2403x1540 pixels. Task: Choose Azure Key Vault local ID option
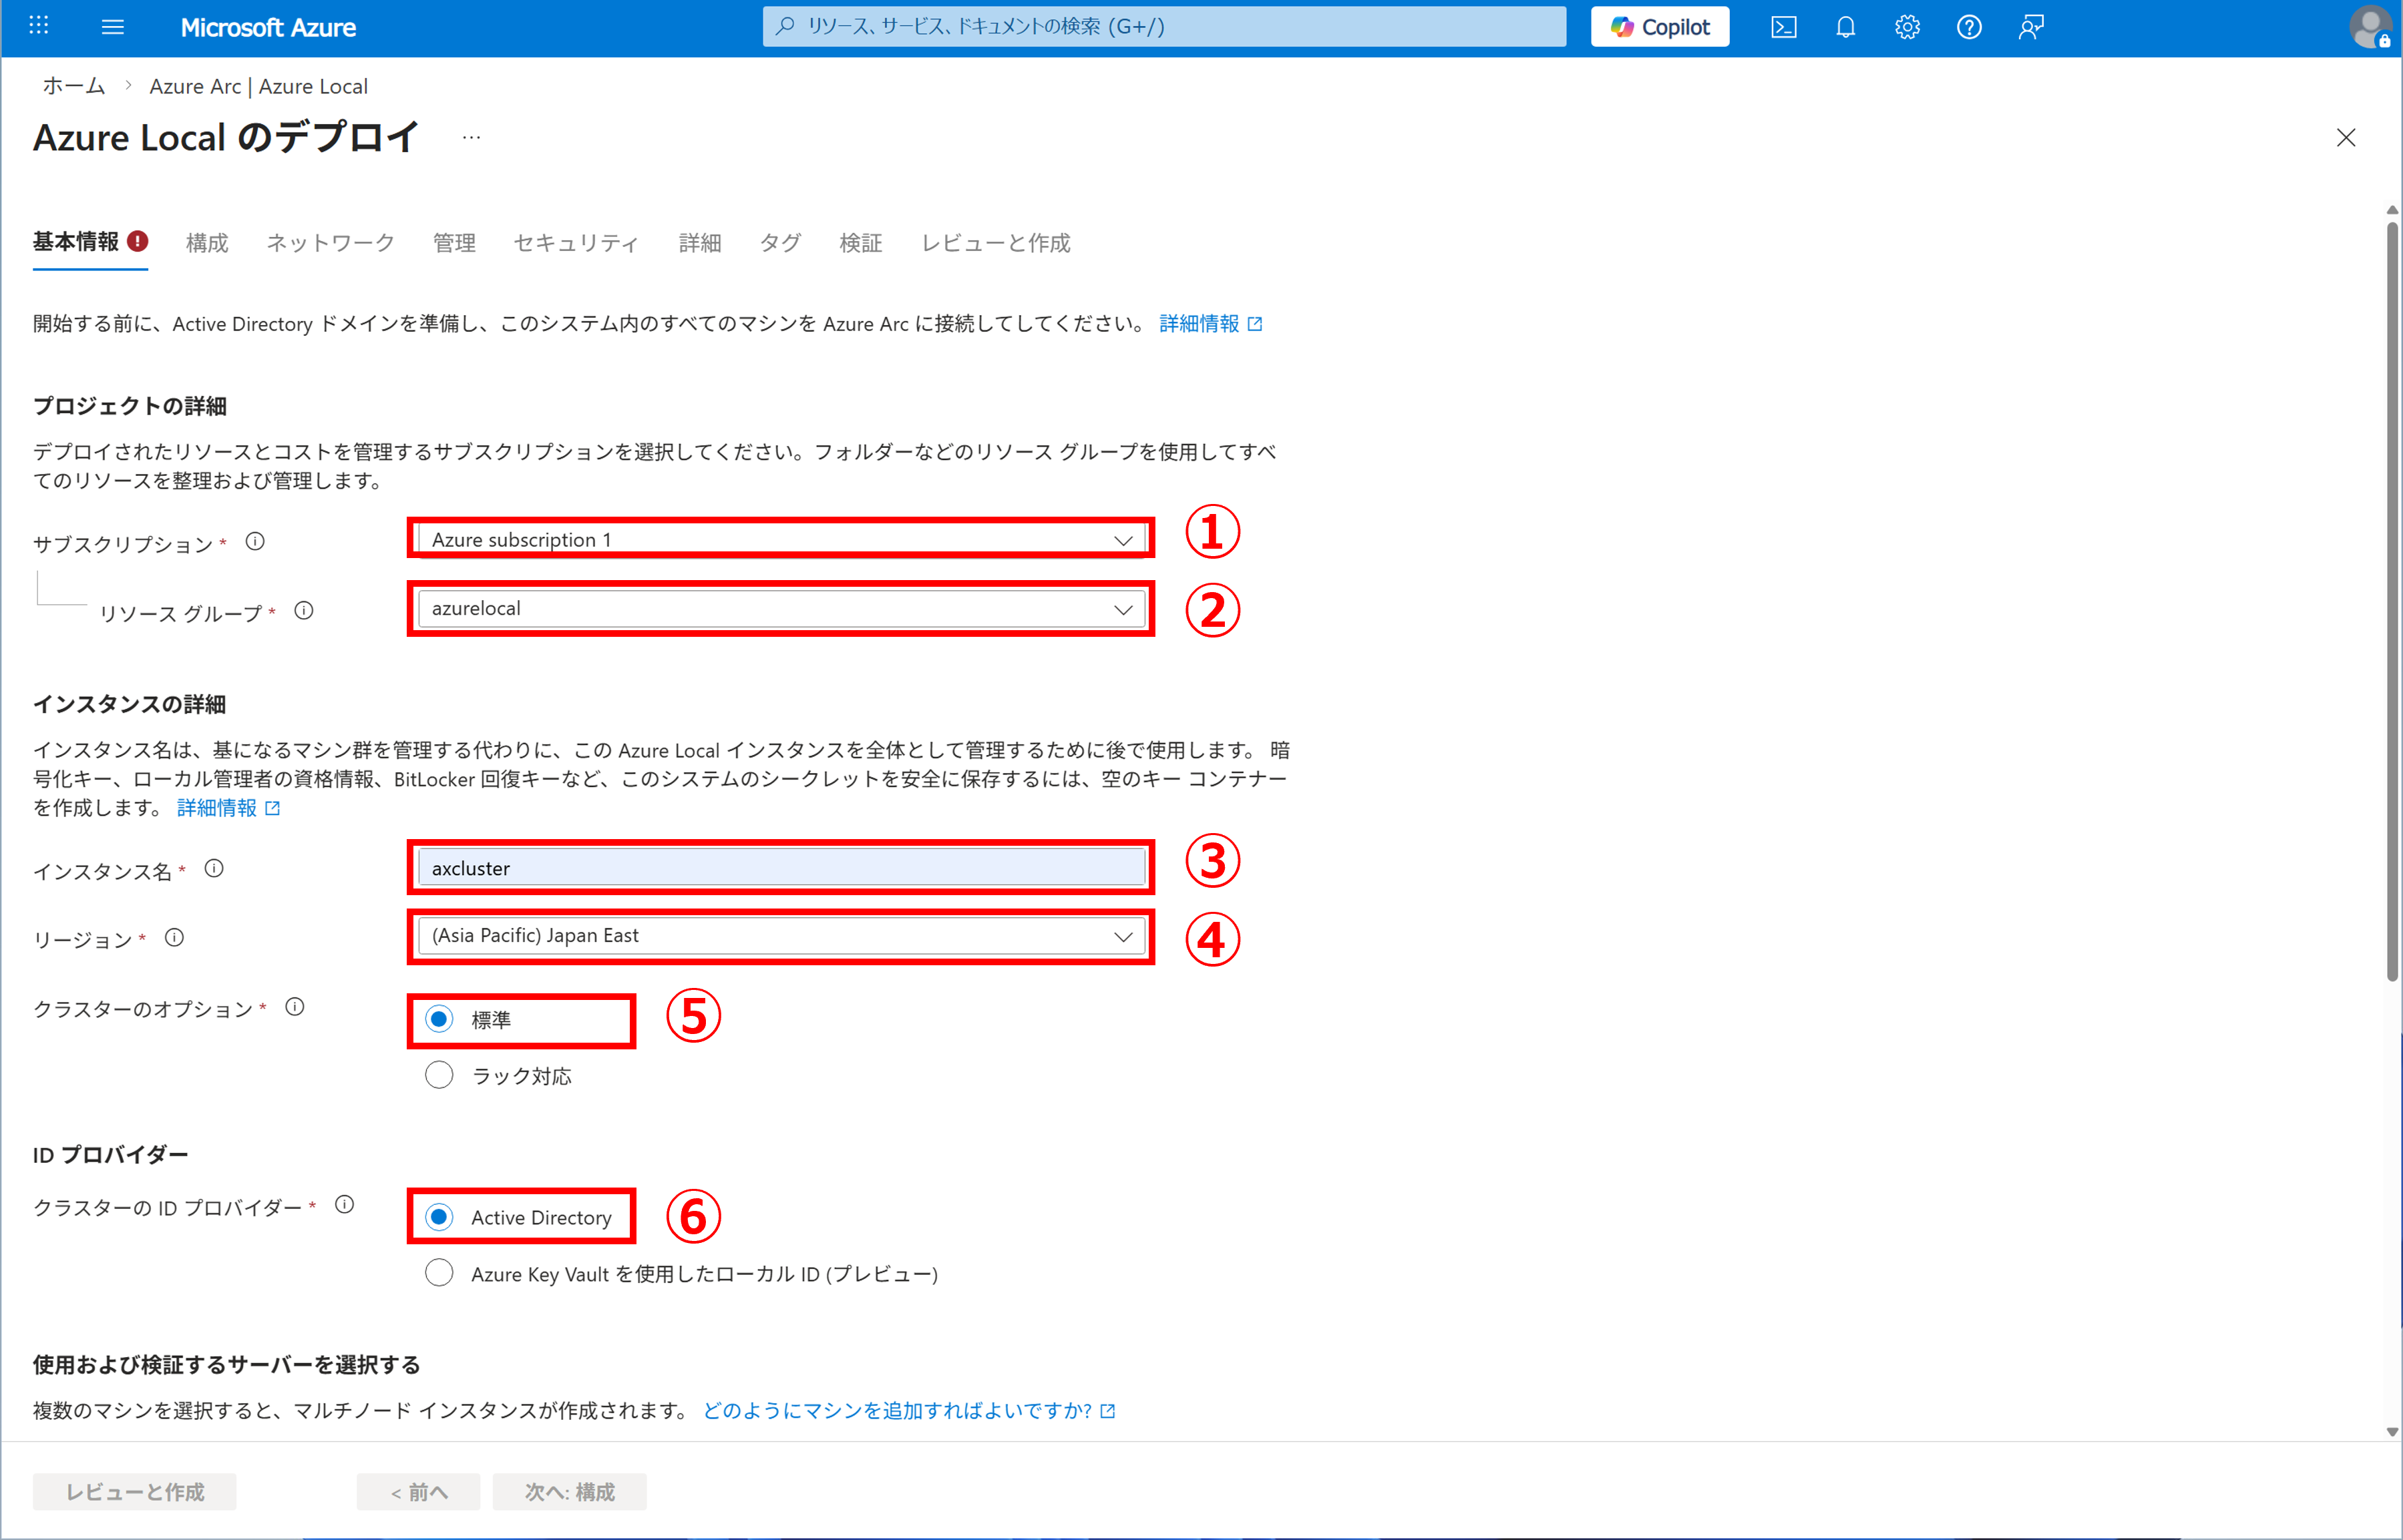pyautogui.click(x=439, y=1273)
